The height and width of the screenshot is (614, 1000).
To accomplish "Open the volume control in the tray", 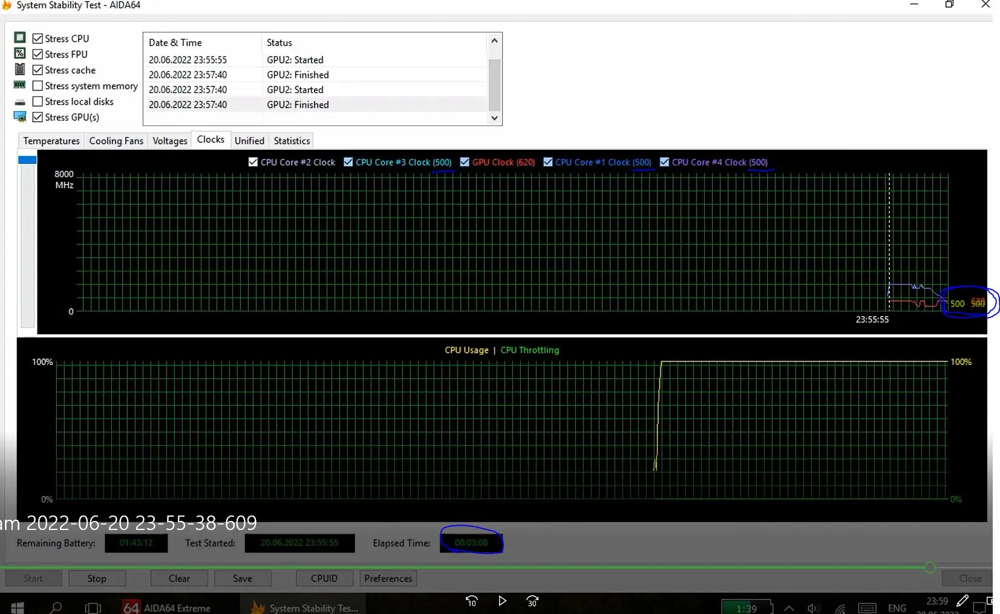I will click(814, 608).
